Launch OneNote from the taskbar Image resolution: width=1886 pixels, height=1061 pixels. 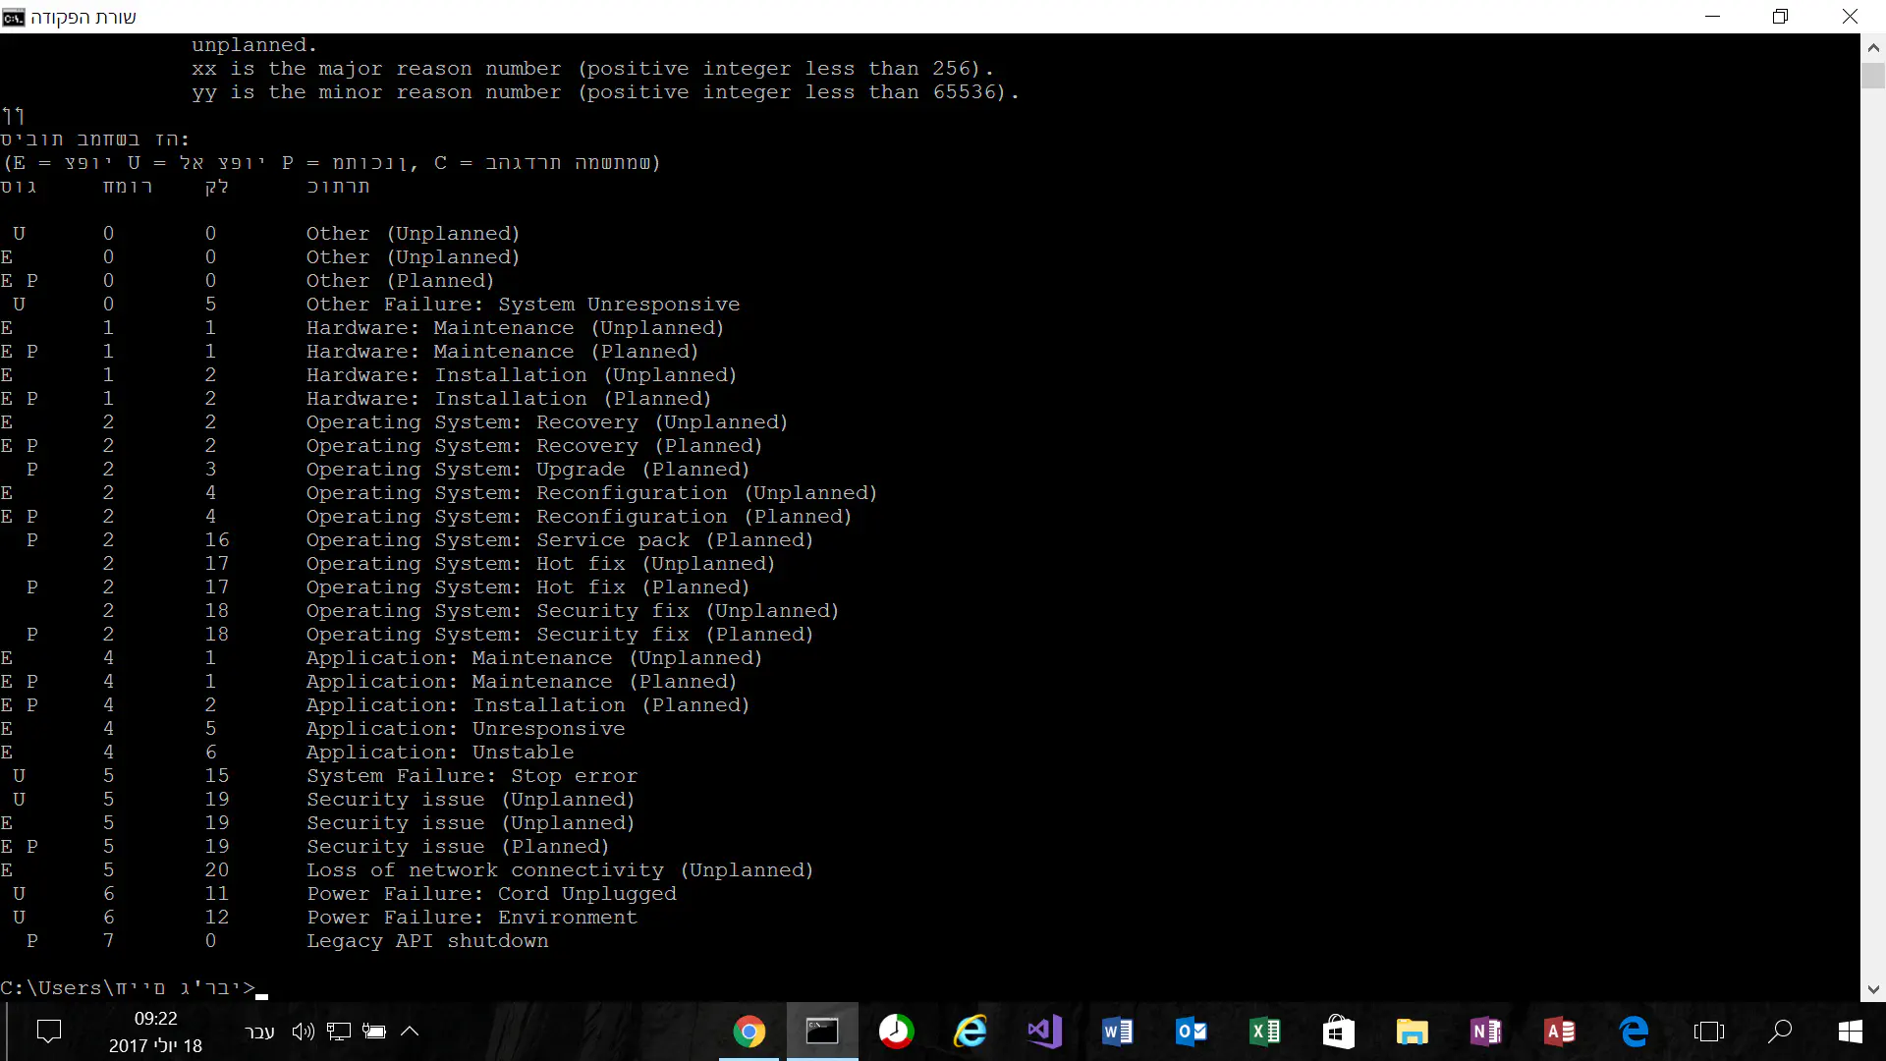pos(1485,1032)
